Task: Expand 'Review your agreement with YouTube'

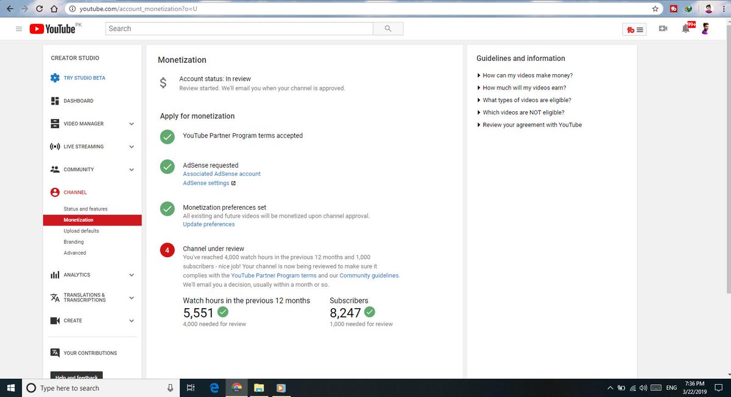Action: click(x=529, y=125)
